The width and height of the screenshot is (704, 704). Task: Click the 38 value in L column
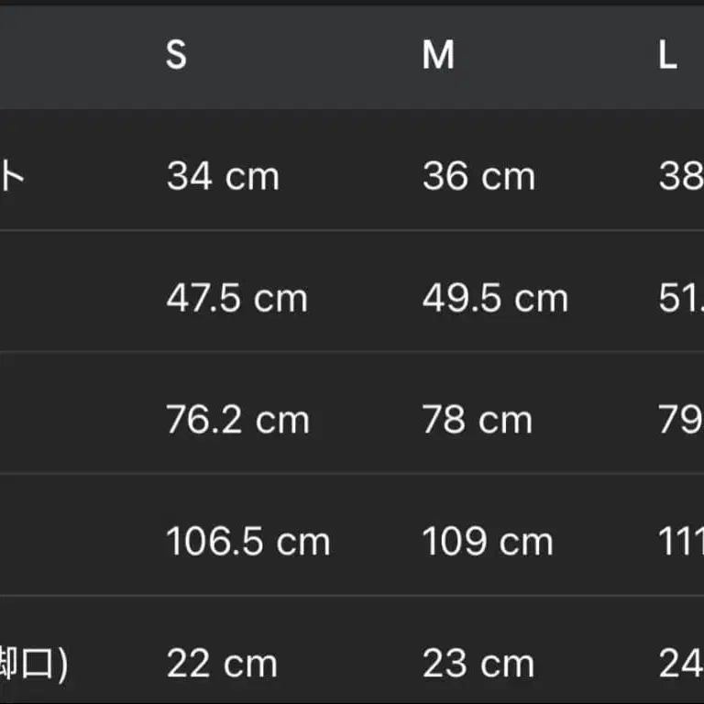point(681,176)
